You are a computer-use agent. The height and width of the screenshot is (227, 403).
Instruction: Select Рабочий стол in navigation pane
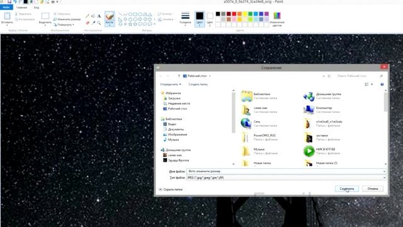tap(178, 108)
